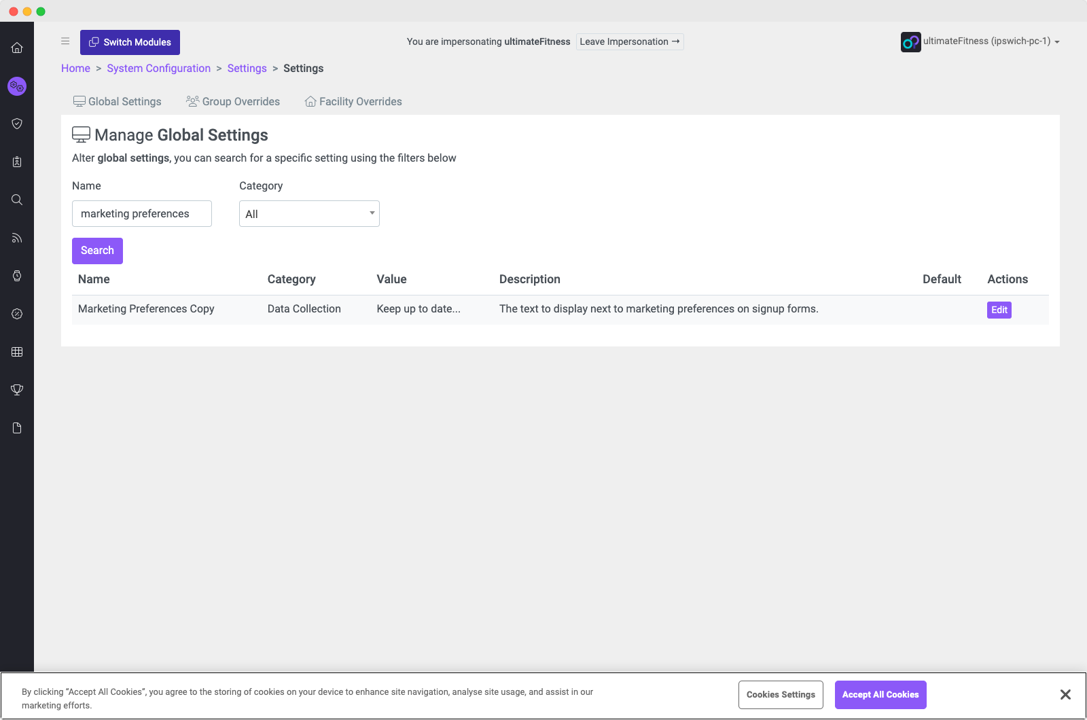Open the percent discount badge sidebar icon

click(17, 314)
